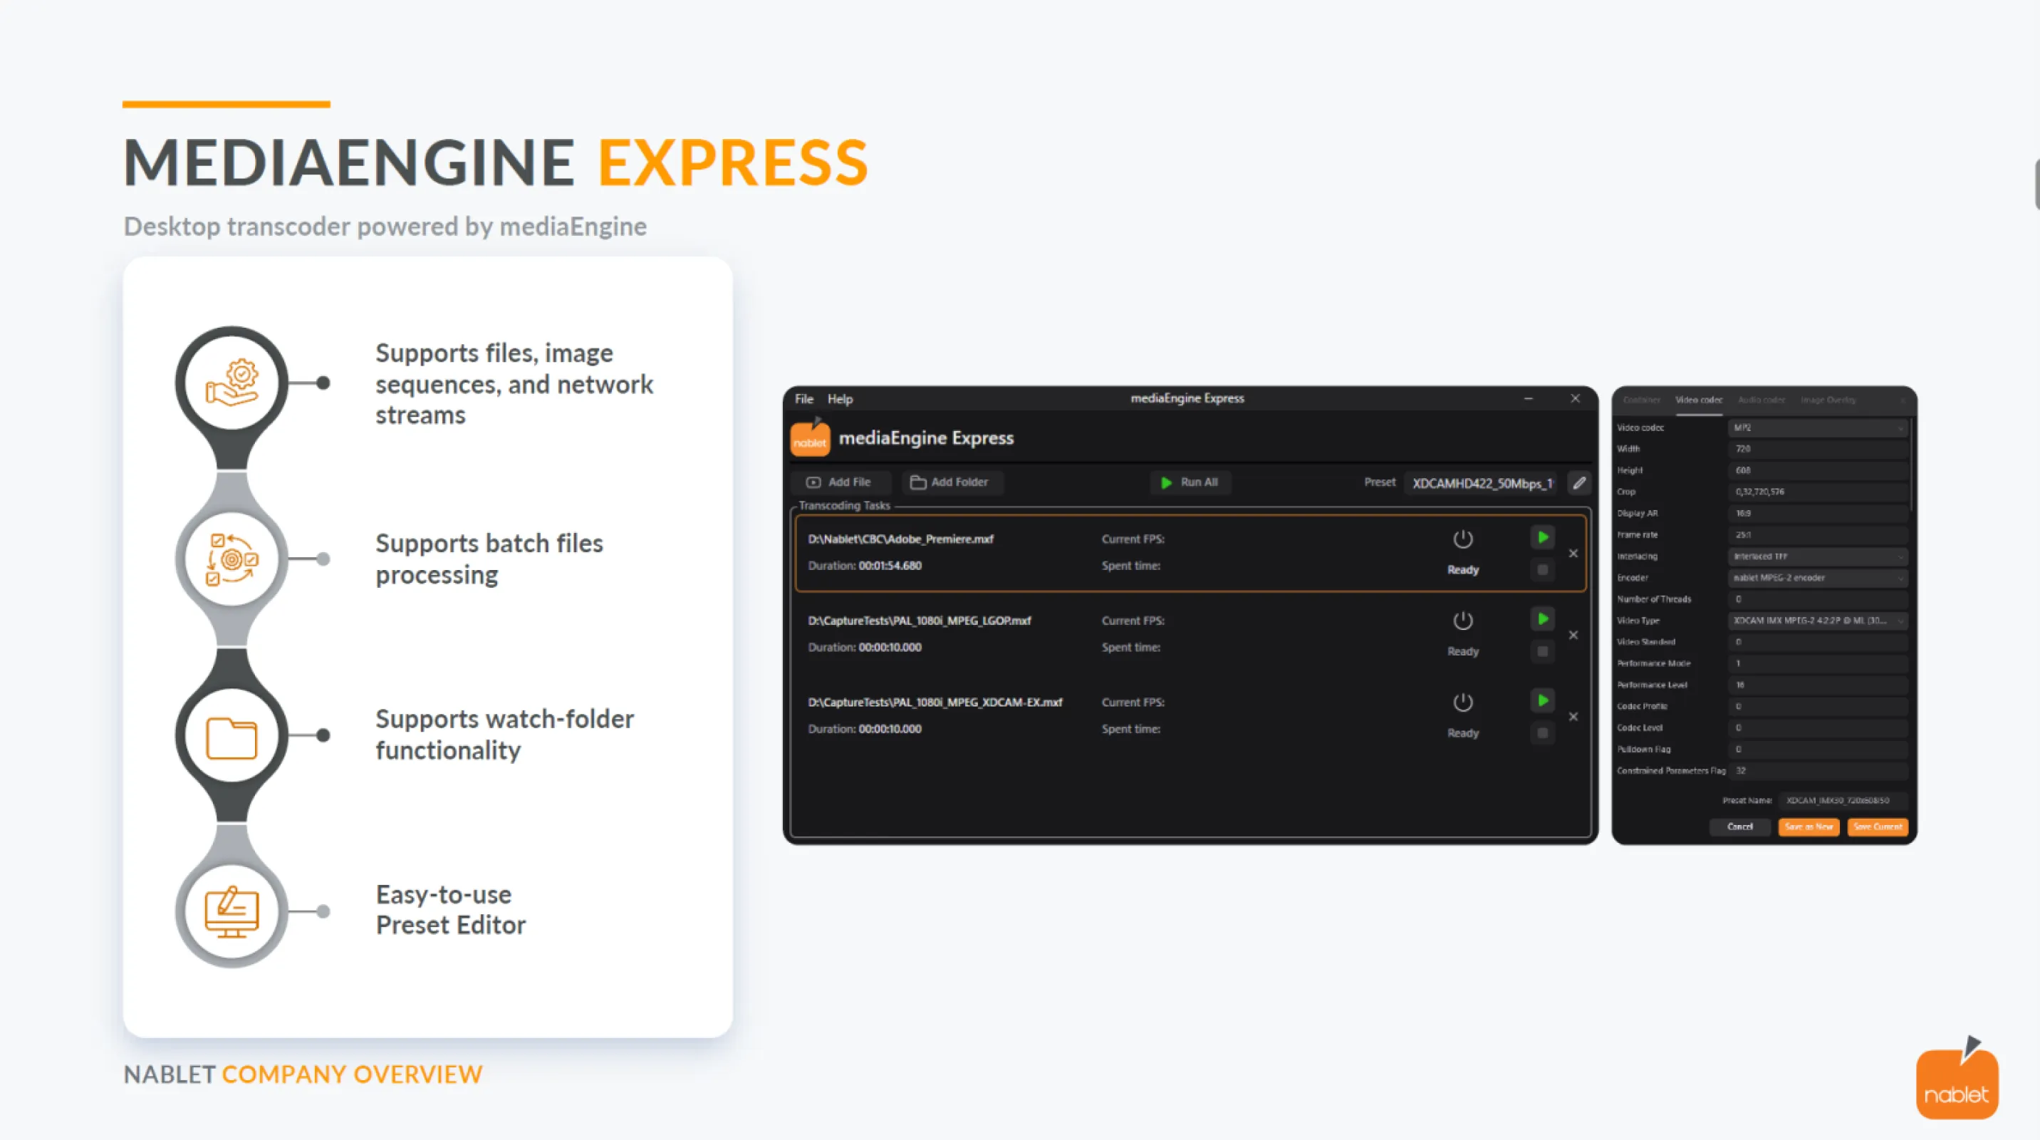Play the PAL_1080i_MPEG_XDCAM-EX.mxf task
This screenshot has width=2040, height=1140.
click(x=1542, y=700)
